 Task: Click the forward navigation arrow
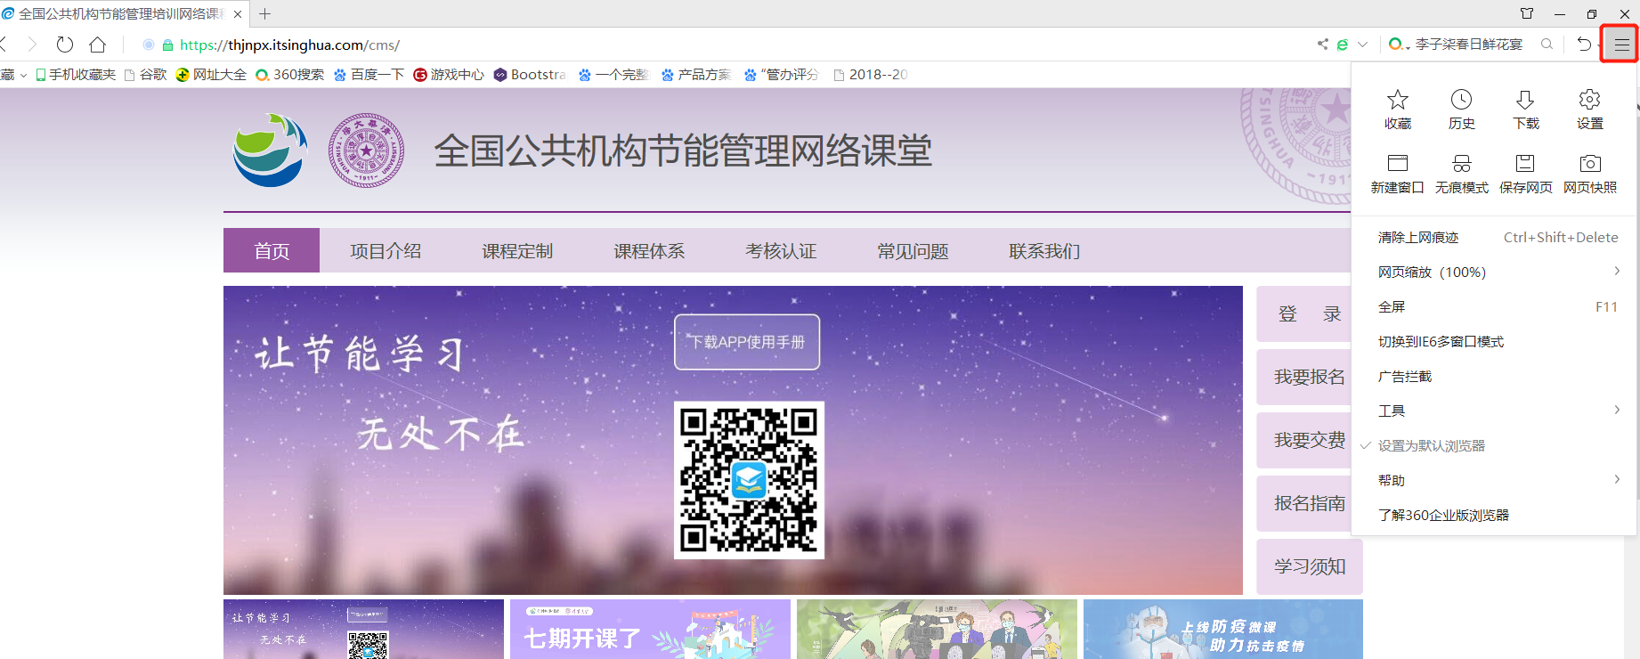32,45
